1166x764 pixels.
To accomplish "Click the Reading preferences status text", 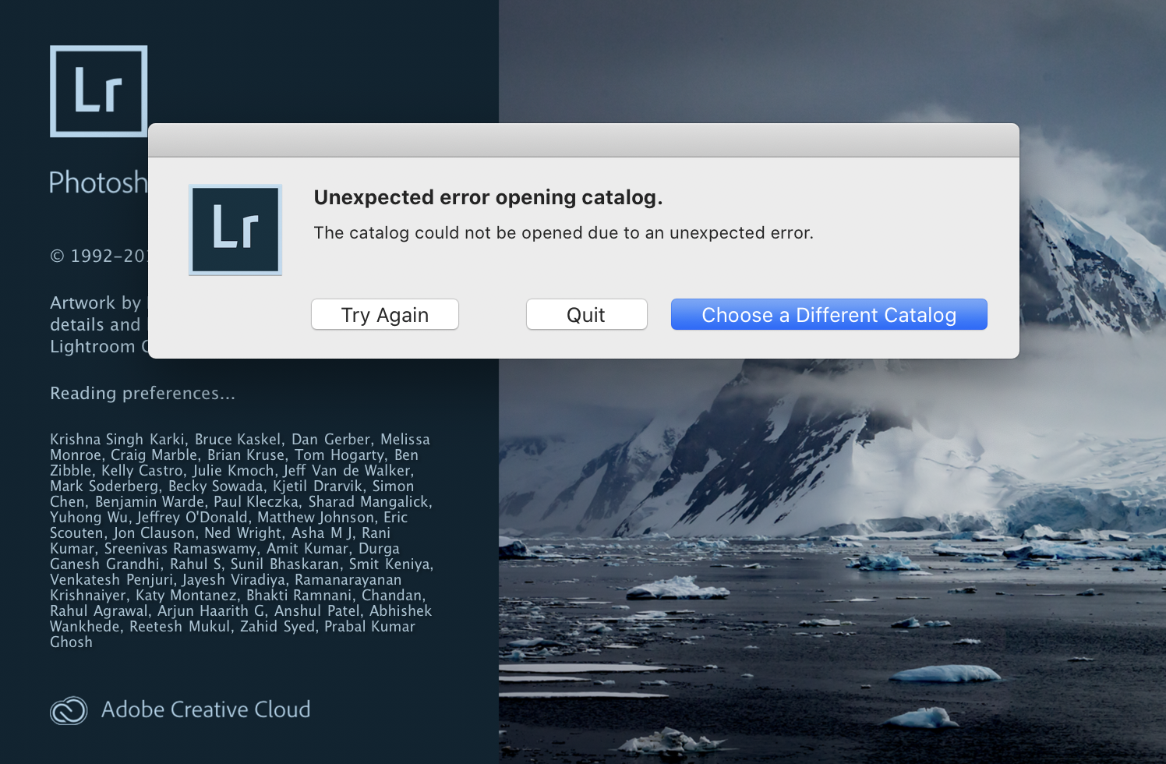I will click(x=143, y=393).
